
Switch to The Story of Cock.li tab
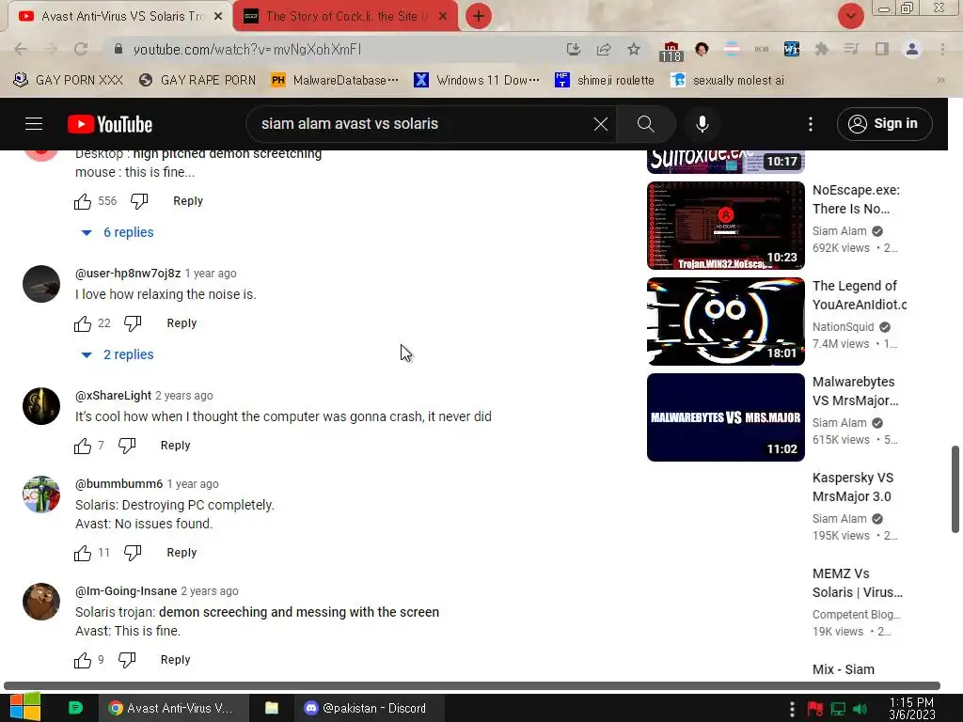tap(344, 16)
